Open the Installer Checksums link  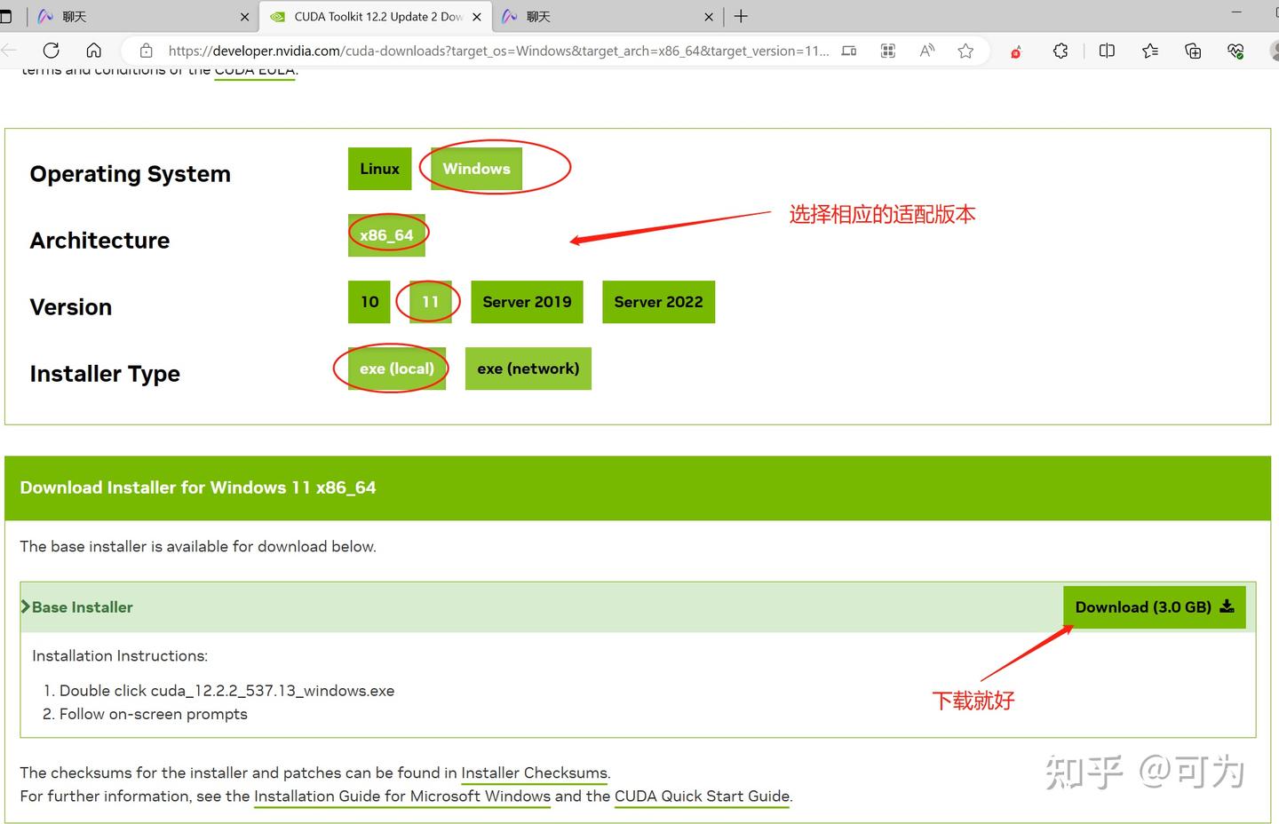pyautogui.click(x=535, y=773)
